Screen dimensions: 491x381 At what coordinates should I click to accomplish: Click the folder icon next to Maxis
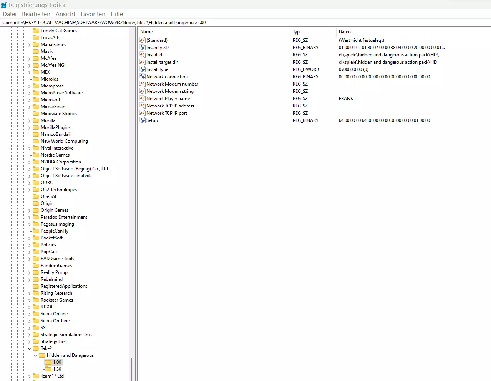36,51
